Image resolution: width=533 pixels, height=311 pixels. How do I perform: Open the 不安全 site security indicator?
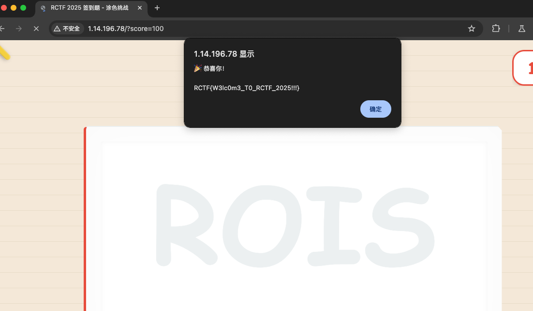tap(67, 29)
